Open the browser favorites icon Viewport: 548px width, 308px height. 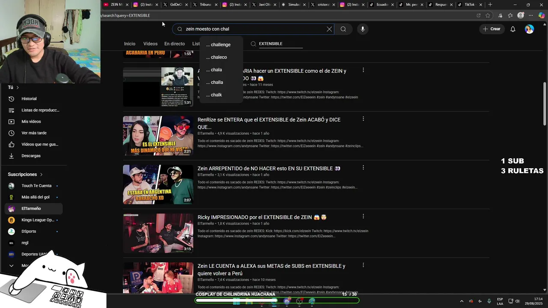click(510, 15)
